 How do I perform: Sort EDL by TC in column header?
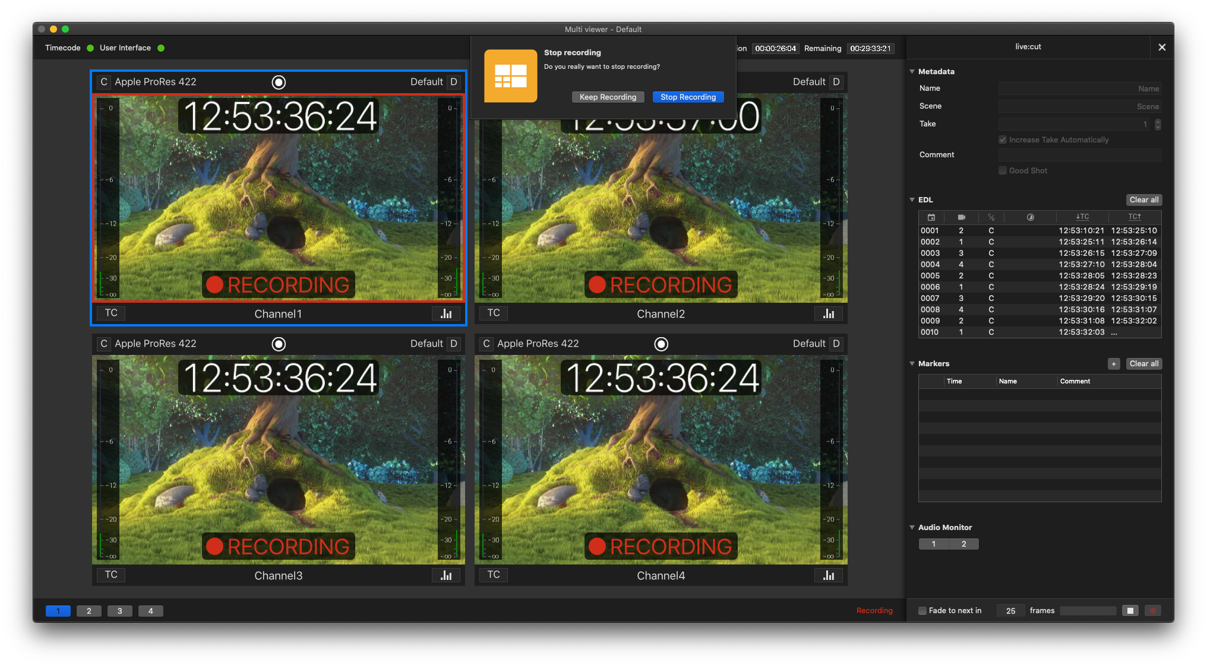[1082, 217]
